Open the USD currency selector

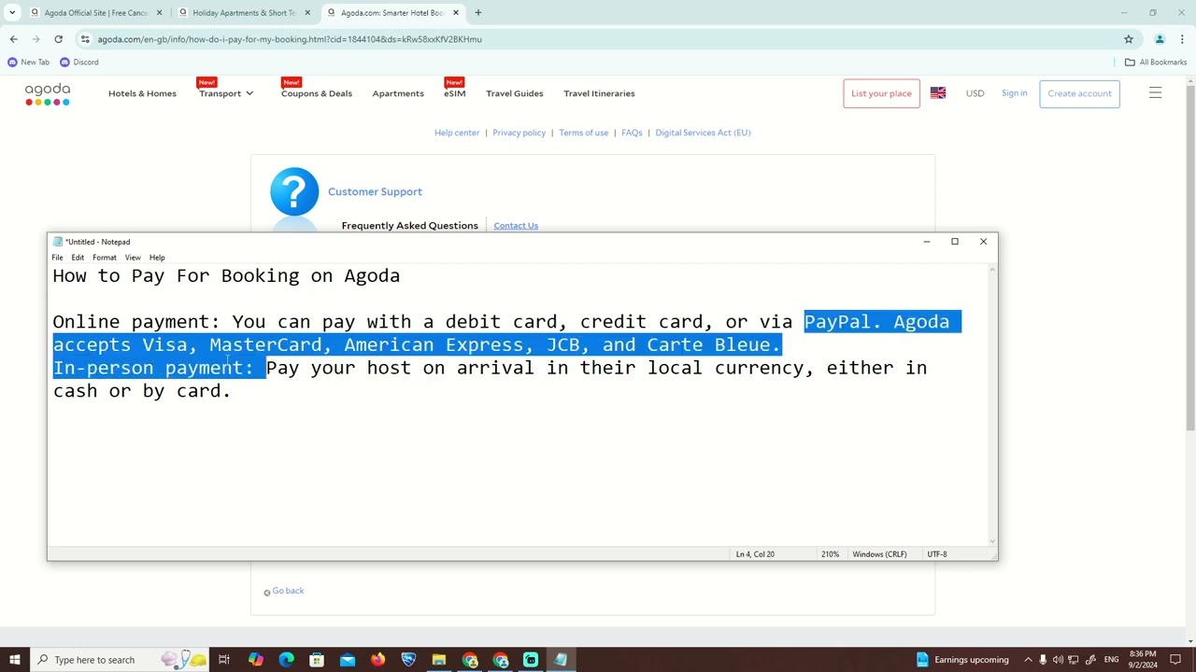[x=975, y=93]
